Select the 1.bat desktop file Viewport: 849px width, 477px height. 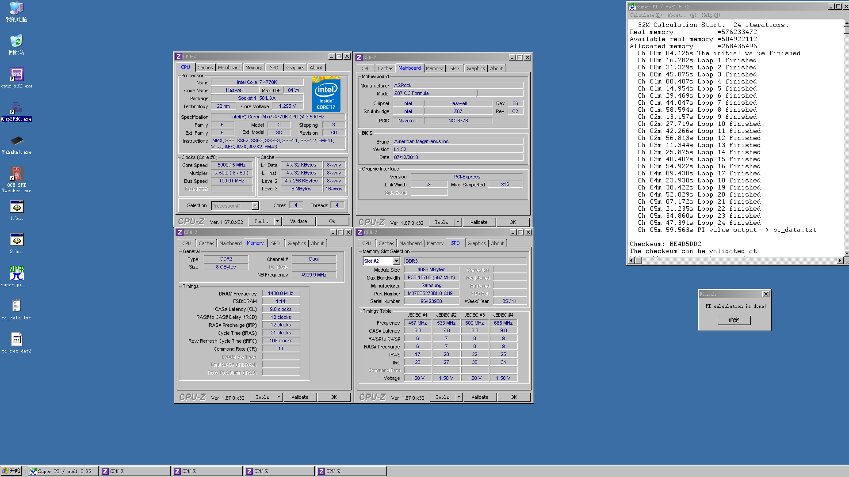(17, 211)
